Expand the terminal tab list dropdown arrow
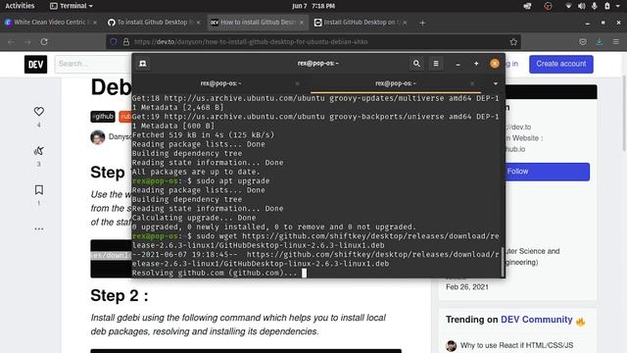The image size is (627, 353). [496, 83]
